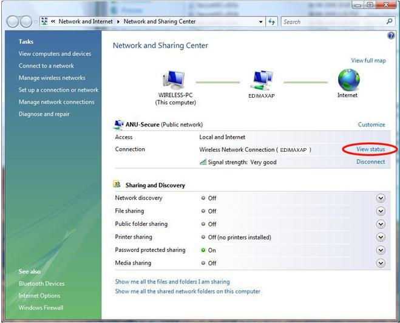Open Windows Firewall under See also
Screen dimensions: 400x323
coord(41,308)
